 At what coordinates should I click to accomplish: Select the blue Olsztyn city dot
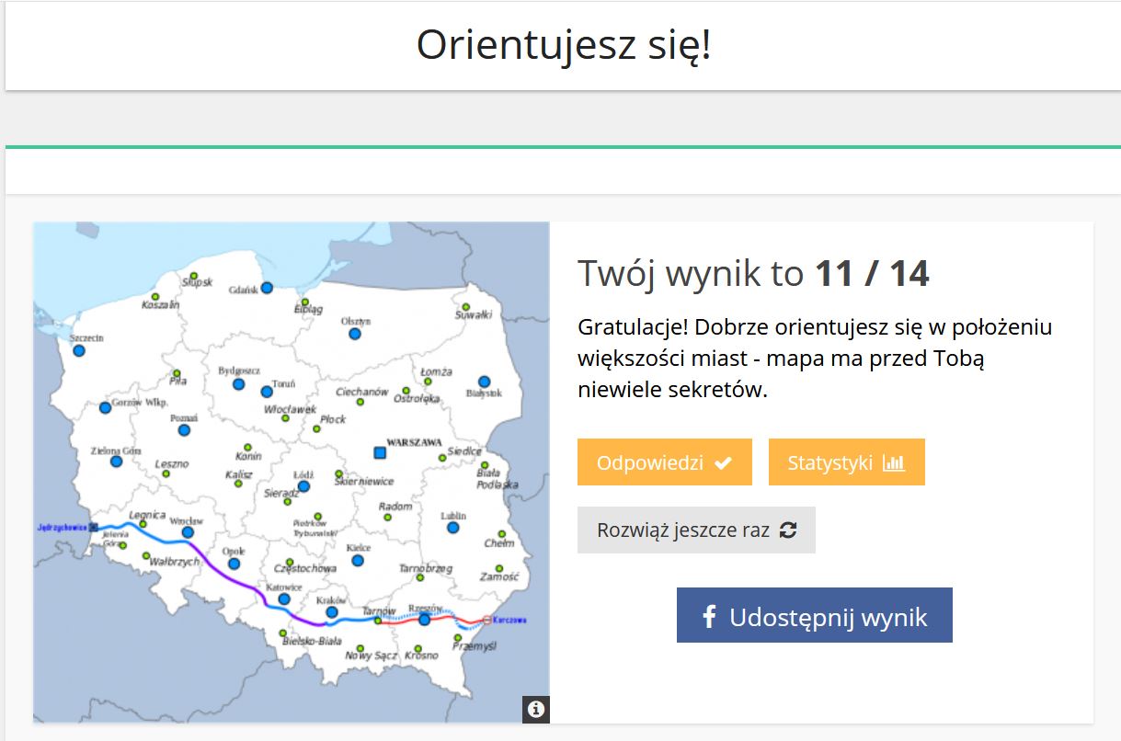coord(355,334)
